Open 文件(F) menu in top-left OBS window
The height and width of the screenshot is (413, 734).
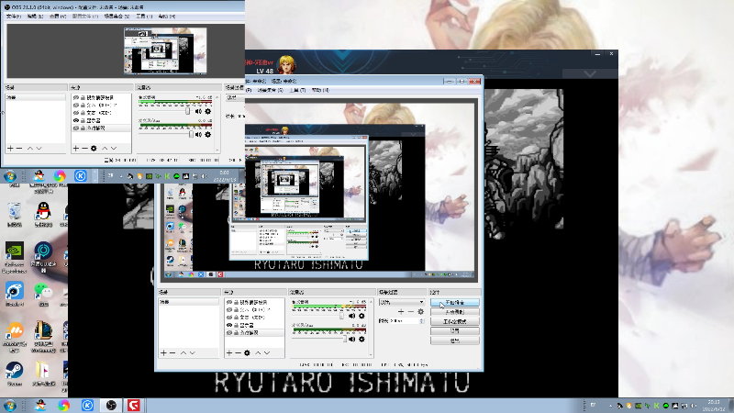click(x=14, y=16)
